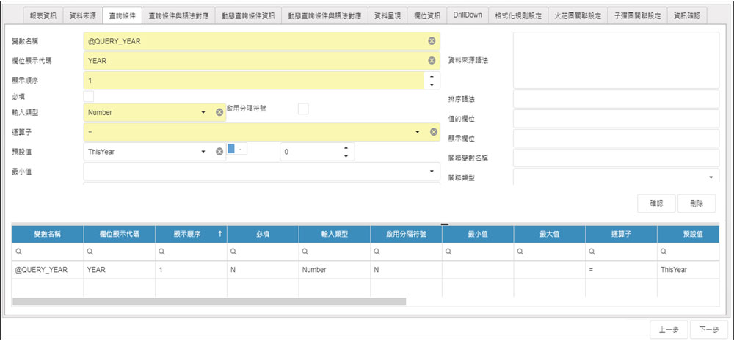Click search icon under 變數名稱 column
734x341 pixels.
tap(18, 252)
